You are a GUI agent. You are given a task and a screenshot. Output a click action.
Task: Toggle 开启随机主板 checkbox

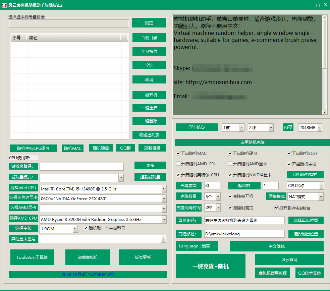(289, 164)
